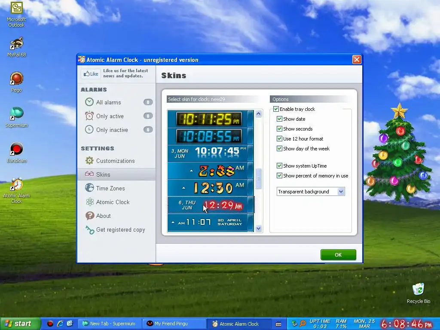Click the magnifier icon in the system tray
Image resolution: width=440 pixels, height=330 pixels.
pos(302,324)
